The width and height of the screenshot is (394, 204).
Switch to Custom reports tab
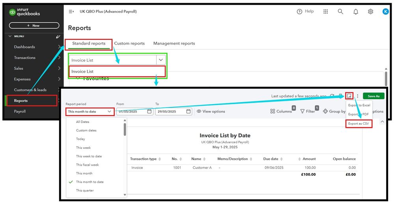click(129, 43)
